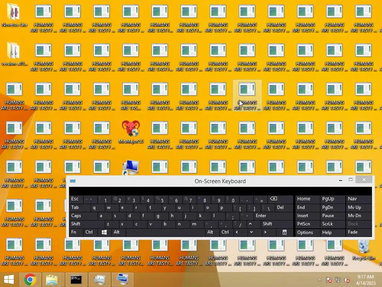This screenshot has width=382, height=287.
Task: Open keyboard Options
Action: tap(307, 232)
